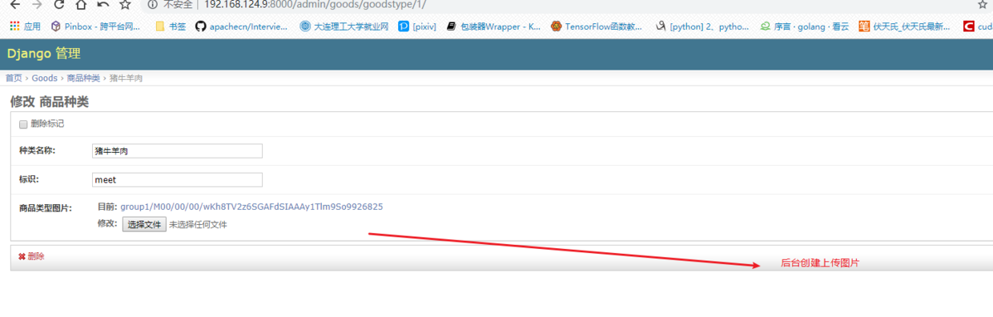
Task: Click the 未选择任何文件 text
Action: pyautogui.click(x=198, y=225)
